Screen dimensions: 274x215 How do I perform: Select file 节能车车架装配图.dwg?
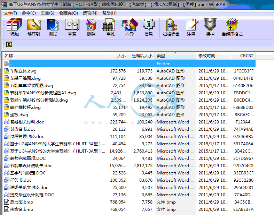(x=31, y=86)
